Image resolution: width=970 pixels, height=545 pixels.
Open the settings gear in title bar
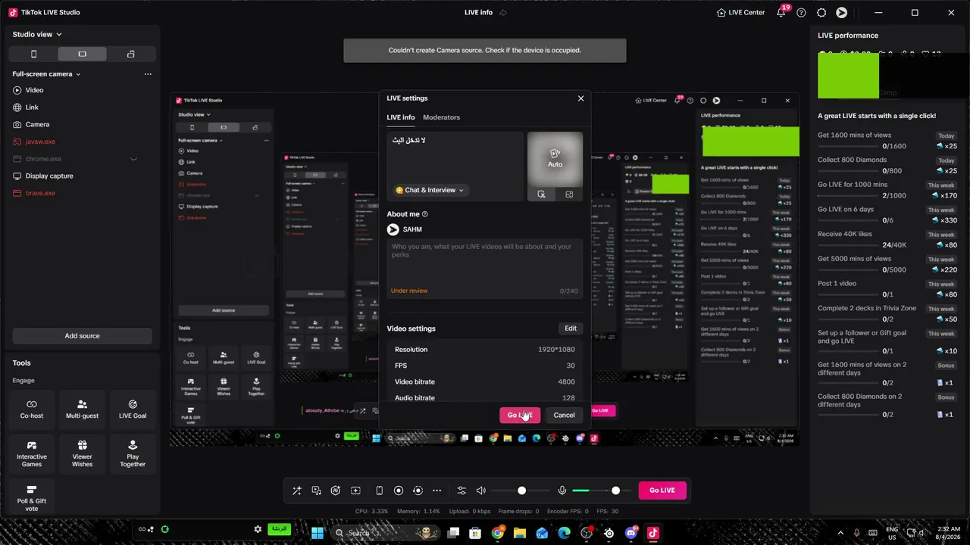(x=821, y=13)
